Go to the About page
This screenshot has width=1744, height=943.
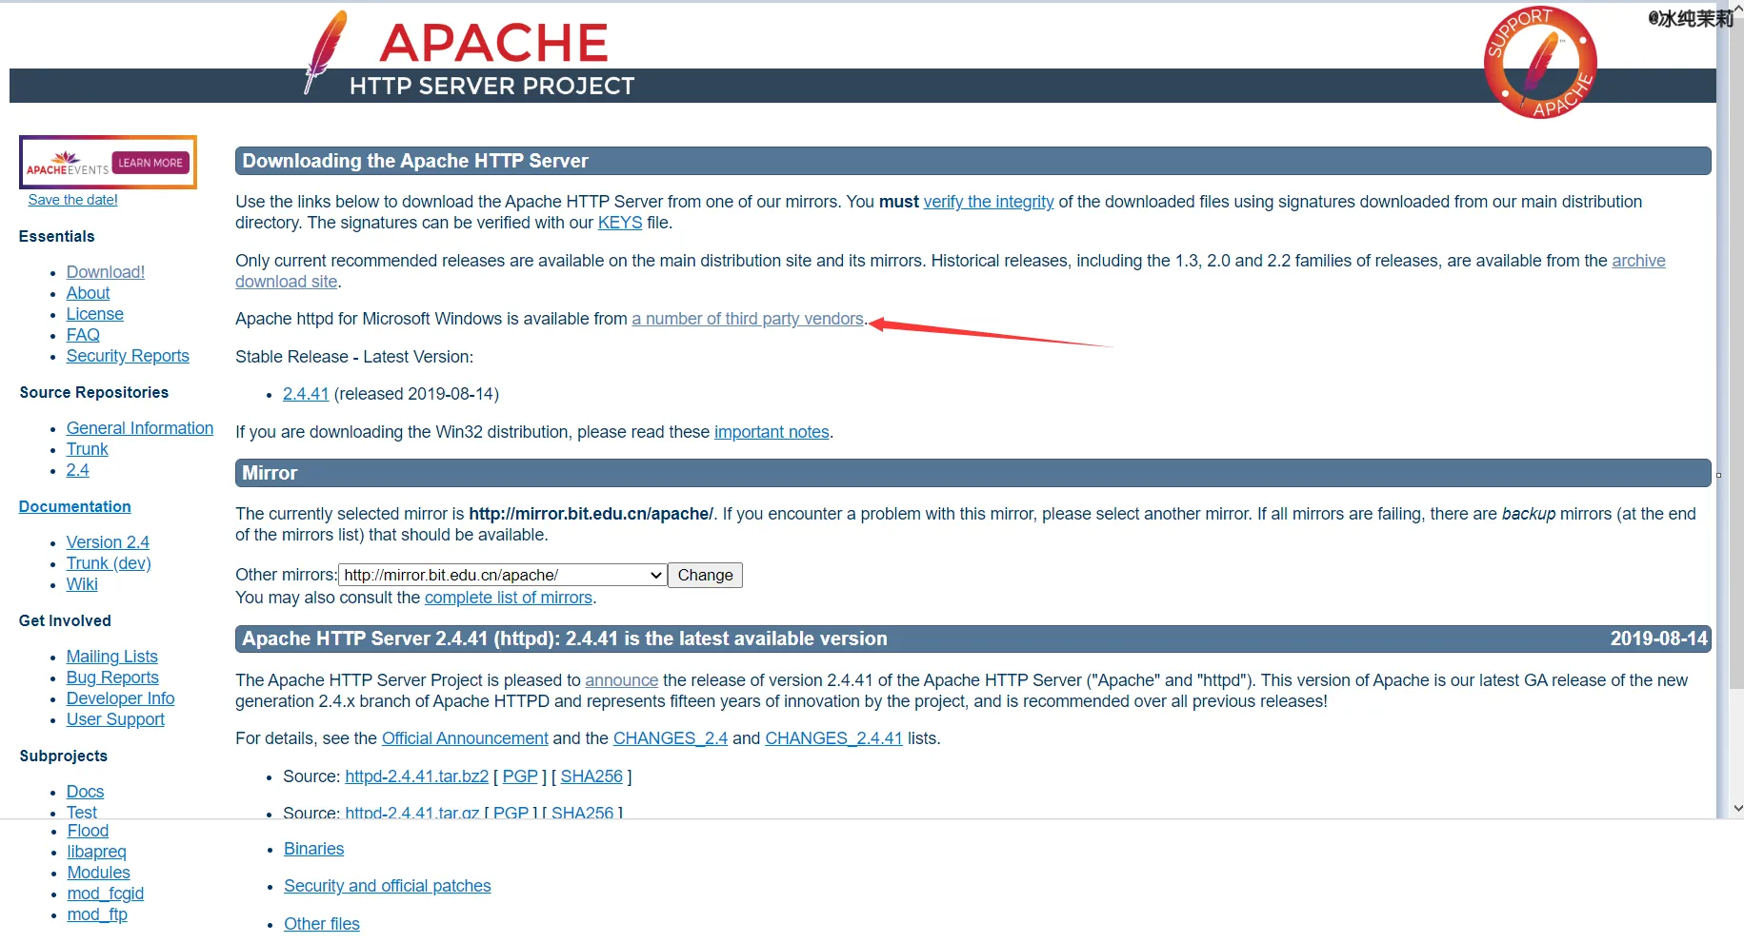(x=88, y=293)
